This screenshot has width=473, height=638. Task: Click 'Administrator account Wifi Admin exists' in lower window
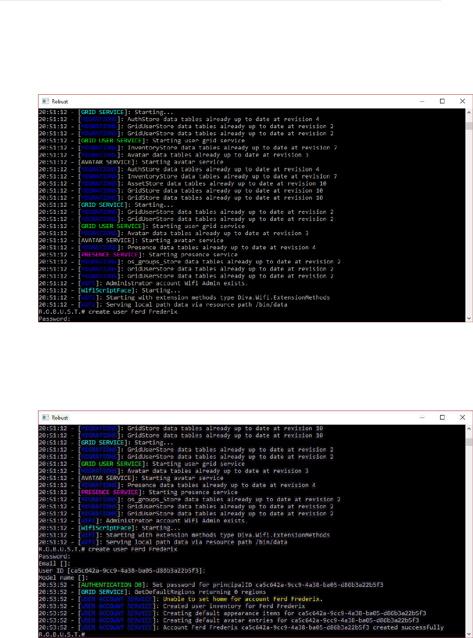coord(143,520)
